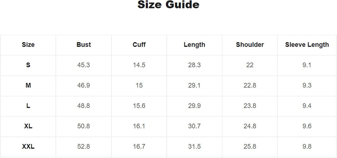
Task: Click the Bust column header
Action: click(84, 45)
